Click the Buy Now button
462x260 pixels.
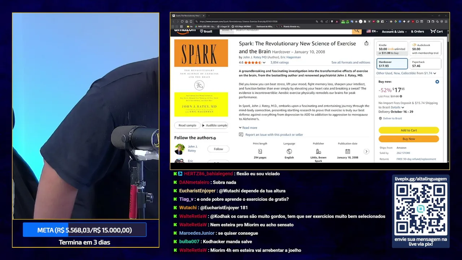point(409,139)
